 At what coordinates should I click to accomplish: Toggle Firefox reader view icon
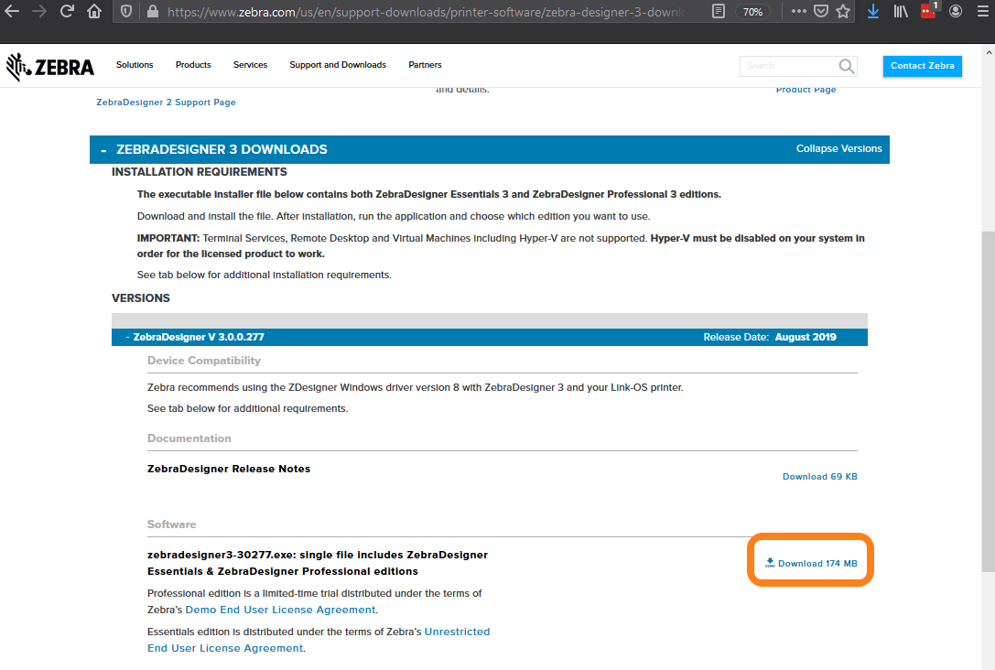click(x=719, y=12)
